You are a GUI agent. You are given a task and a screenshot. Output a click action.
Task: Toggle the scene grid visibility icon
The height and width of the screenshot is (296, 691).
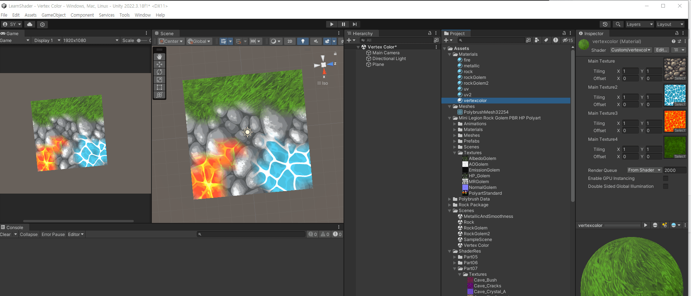tap(224, 41)
